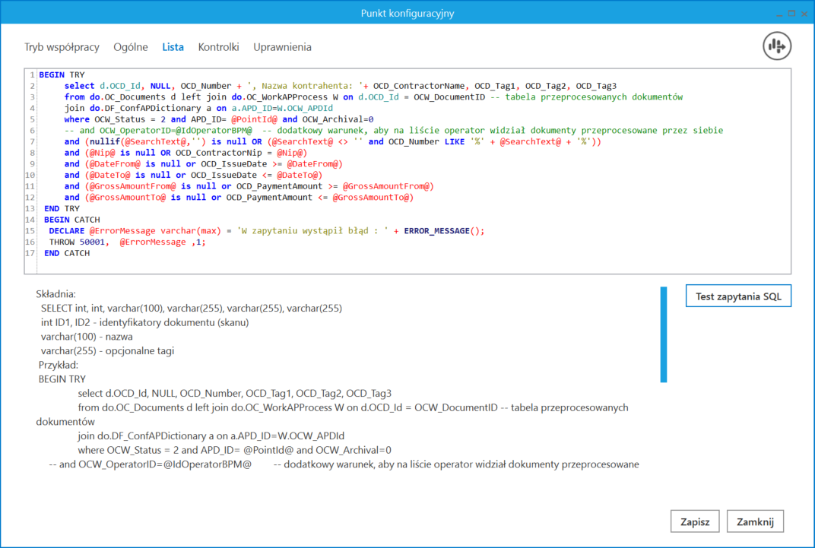Open the Uprawnienia tab
Screen dimensions: 815x548
[282, 47]
